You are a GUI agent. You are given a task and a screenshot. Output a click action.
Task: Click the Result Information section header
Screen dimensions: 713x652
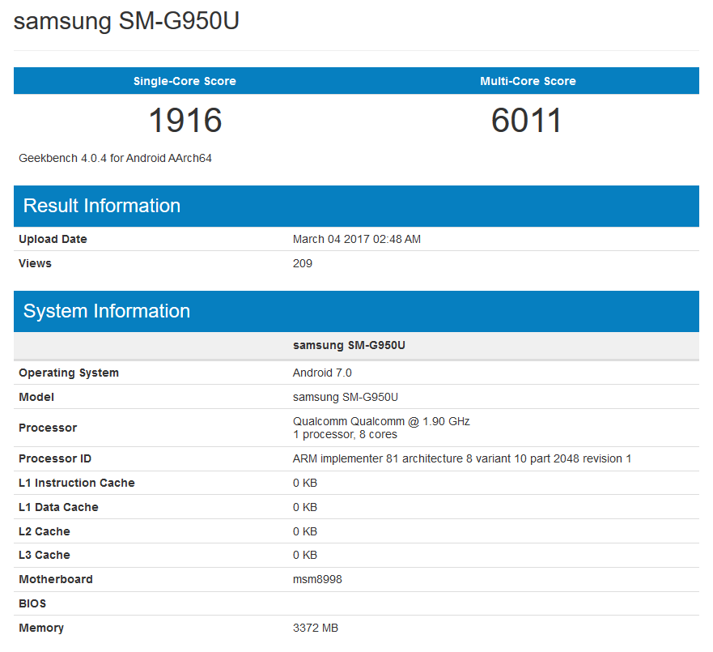pyautogui.click(x=100, y=206)
